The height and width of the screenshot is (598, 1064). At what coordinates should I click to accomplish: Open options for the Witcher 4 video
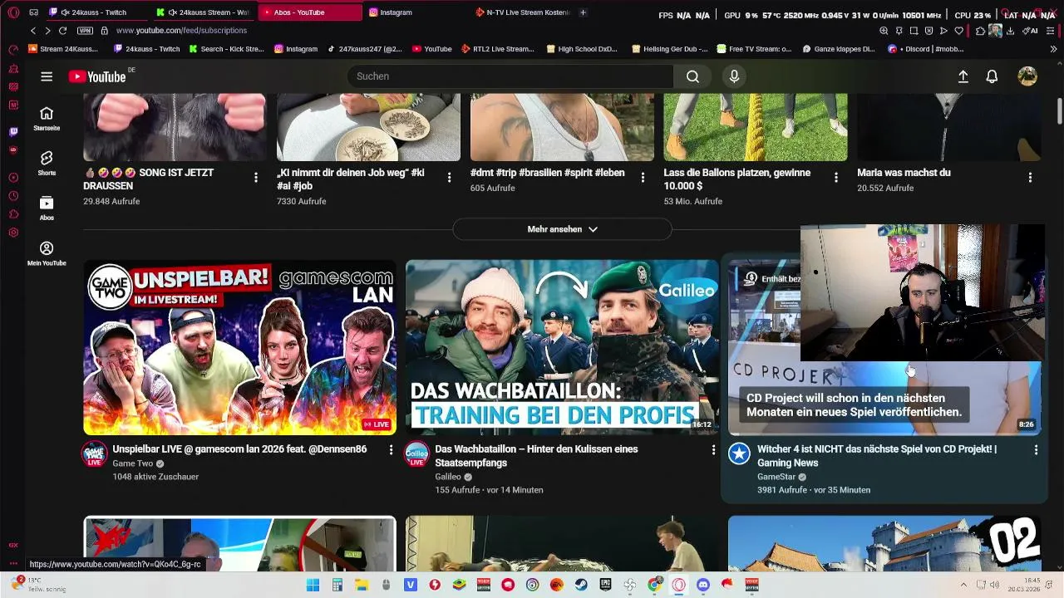1036,449
